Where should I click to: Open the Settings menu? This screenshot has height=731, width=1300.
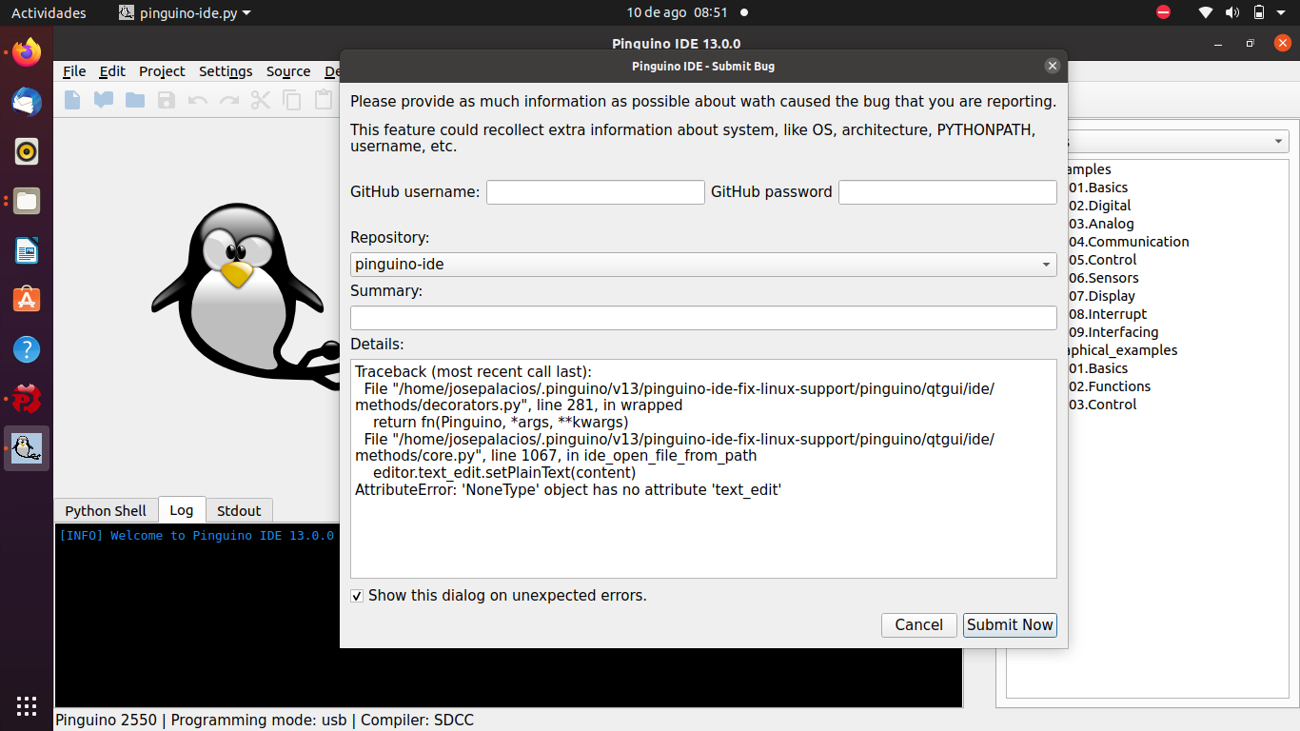click(226, 71)
